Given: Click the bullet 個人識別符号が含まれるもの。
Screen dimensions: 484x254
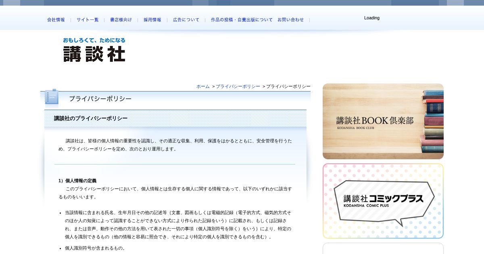Looking at the screenshot, I should pyautogui.click(x=96, y=248).
